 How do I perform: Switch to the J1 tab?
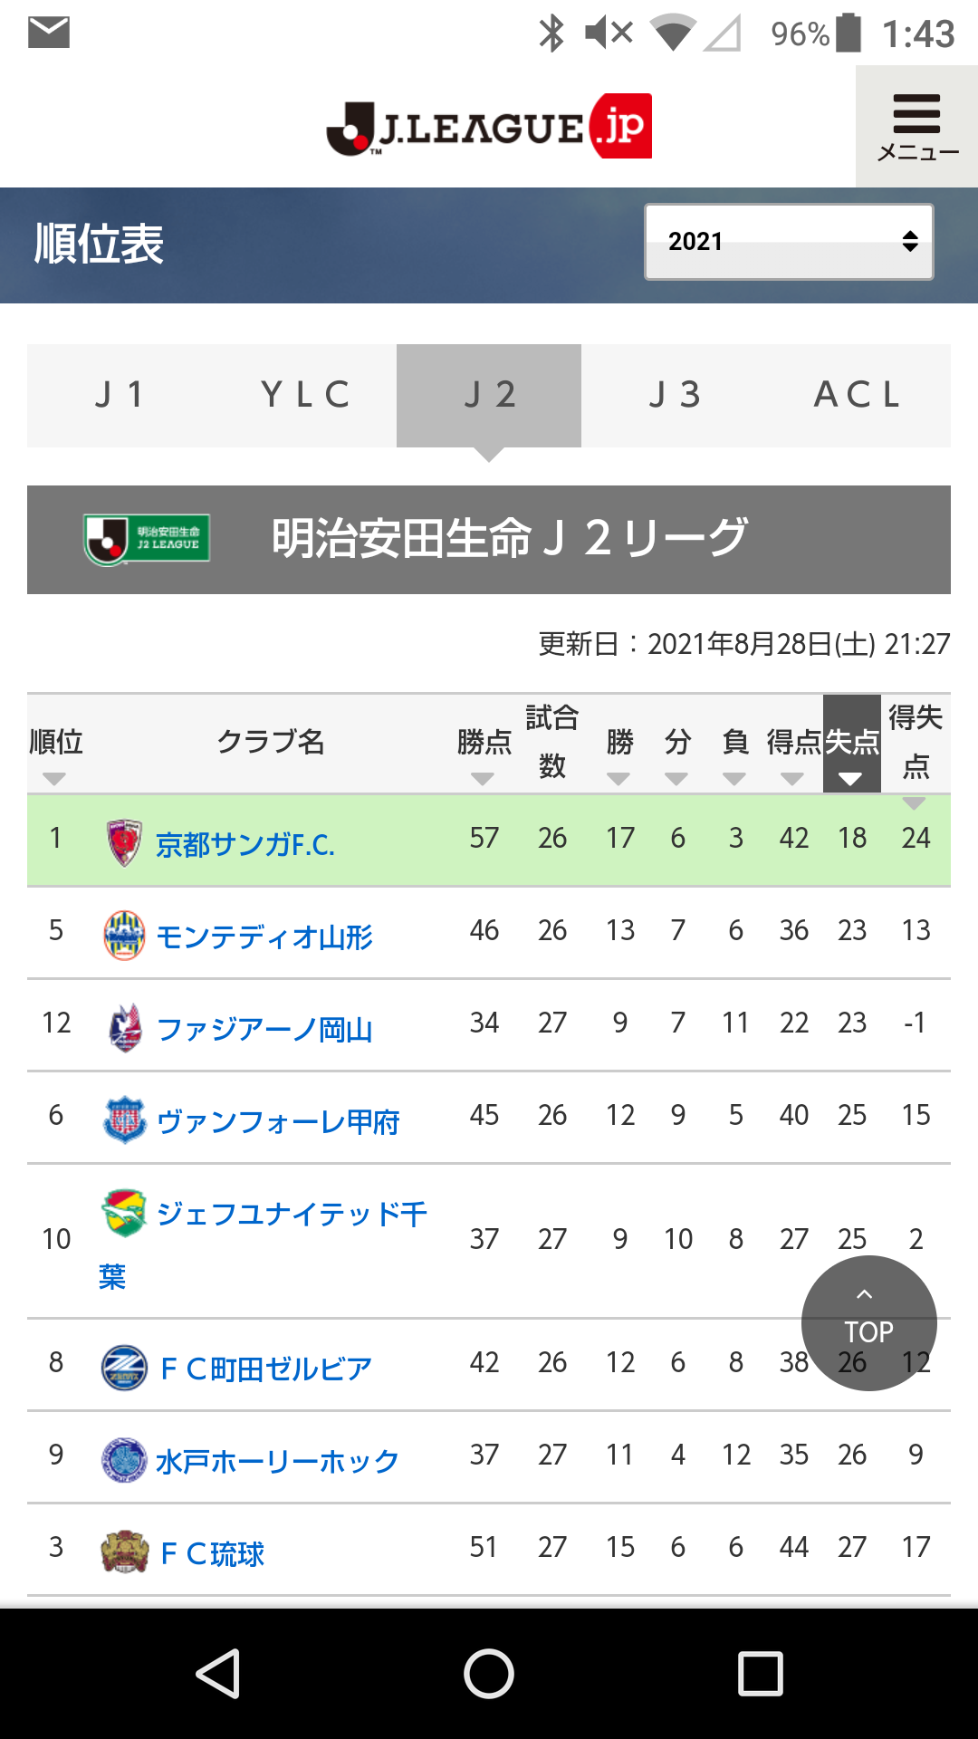pos(120,396)
